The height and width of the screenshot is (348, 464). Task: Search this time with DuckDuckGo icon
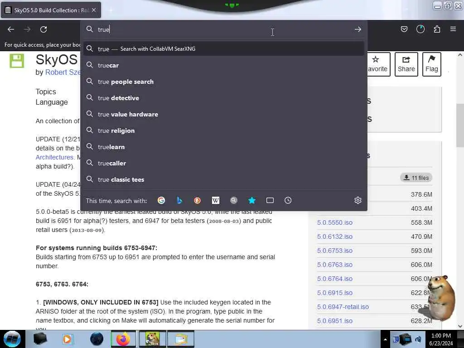(x=198, y=200)
